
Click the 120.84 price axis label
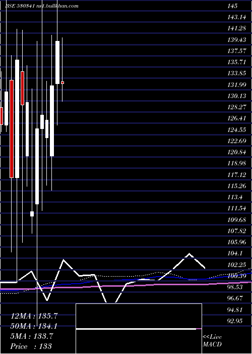(237, 152)
